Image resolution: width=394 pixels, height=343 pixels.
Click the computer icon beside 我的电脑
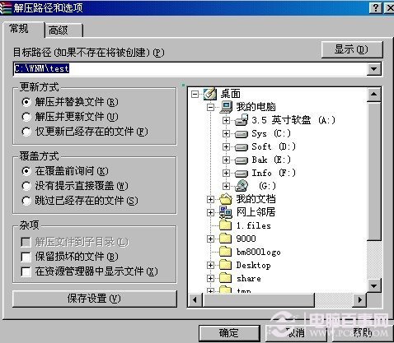pos(226,107)
